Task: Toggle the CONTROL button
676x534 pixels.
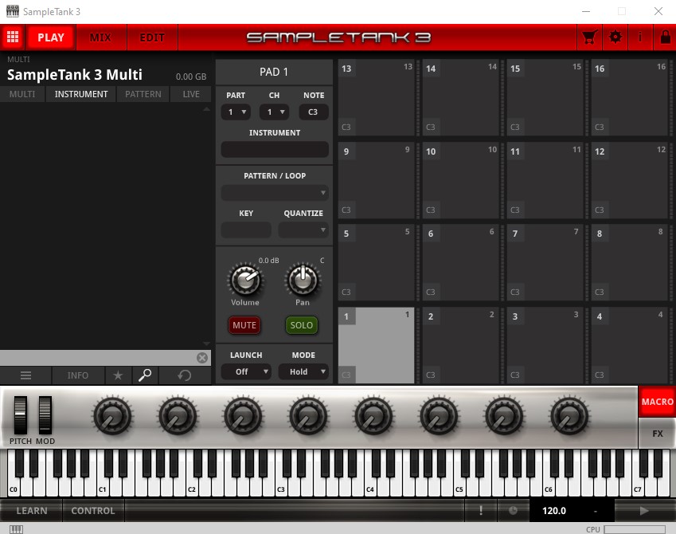Action: point(93,511)
